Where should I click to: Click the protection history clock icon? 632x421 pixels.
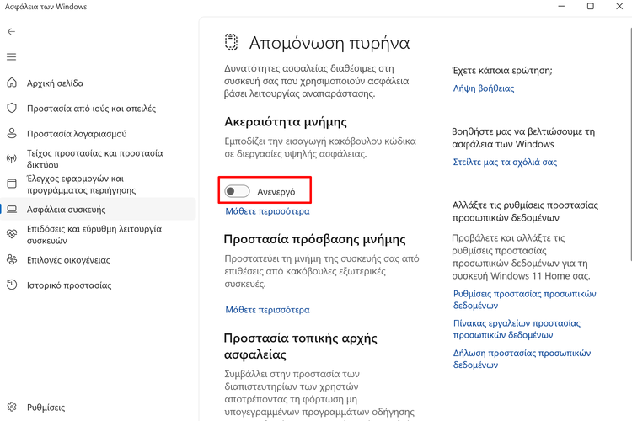(12, 285)
